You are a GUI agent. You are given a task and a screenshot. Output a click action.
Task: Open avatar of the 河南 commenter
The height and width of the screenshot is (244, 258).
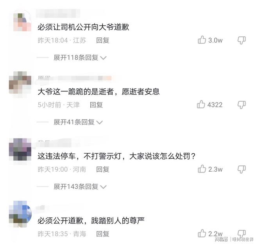coord(20,149)
